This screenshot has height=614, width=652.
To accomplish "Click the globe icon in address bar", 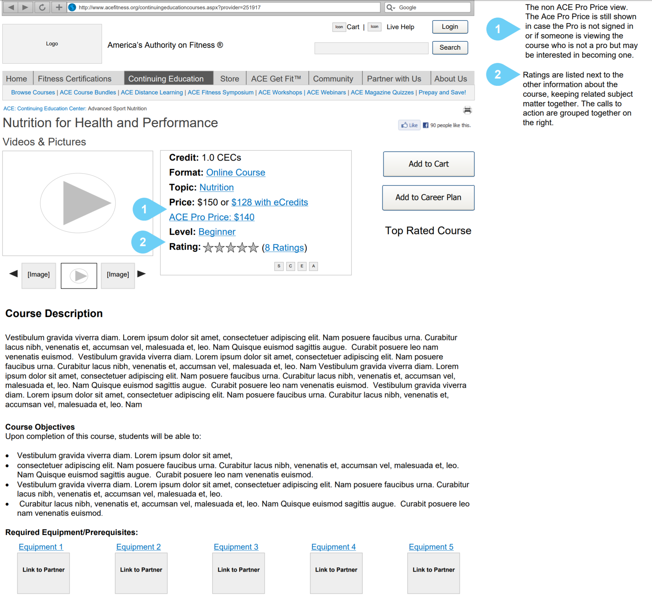I will click(x=72, y=7).
